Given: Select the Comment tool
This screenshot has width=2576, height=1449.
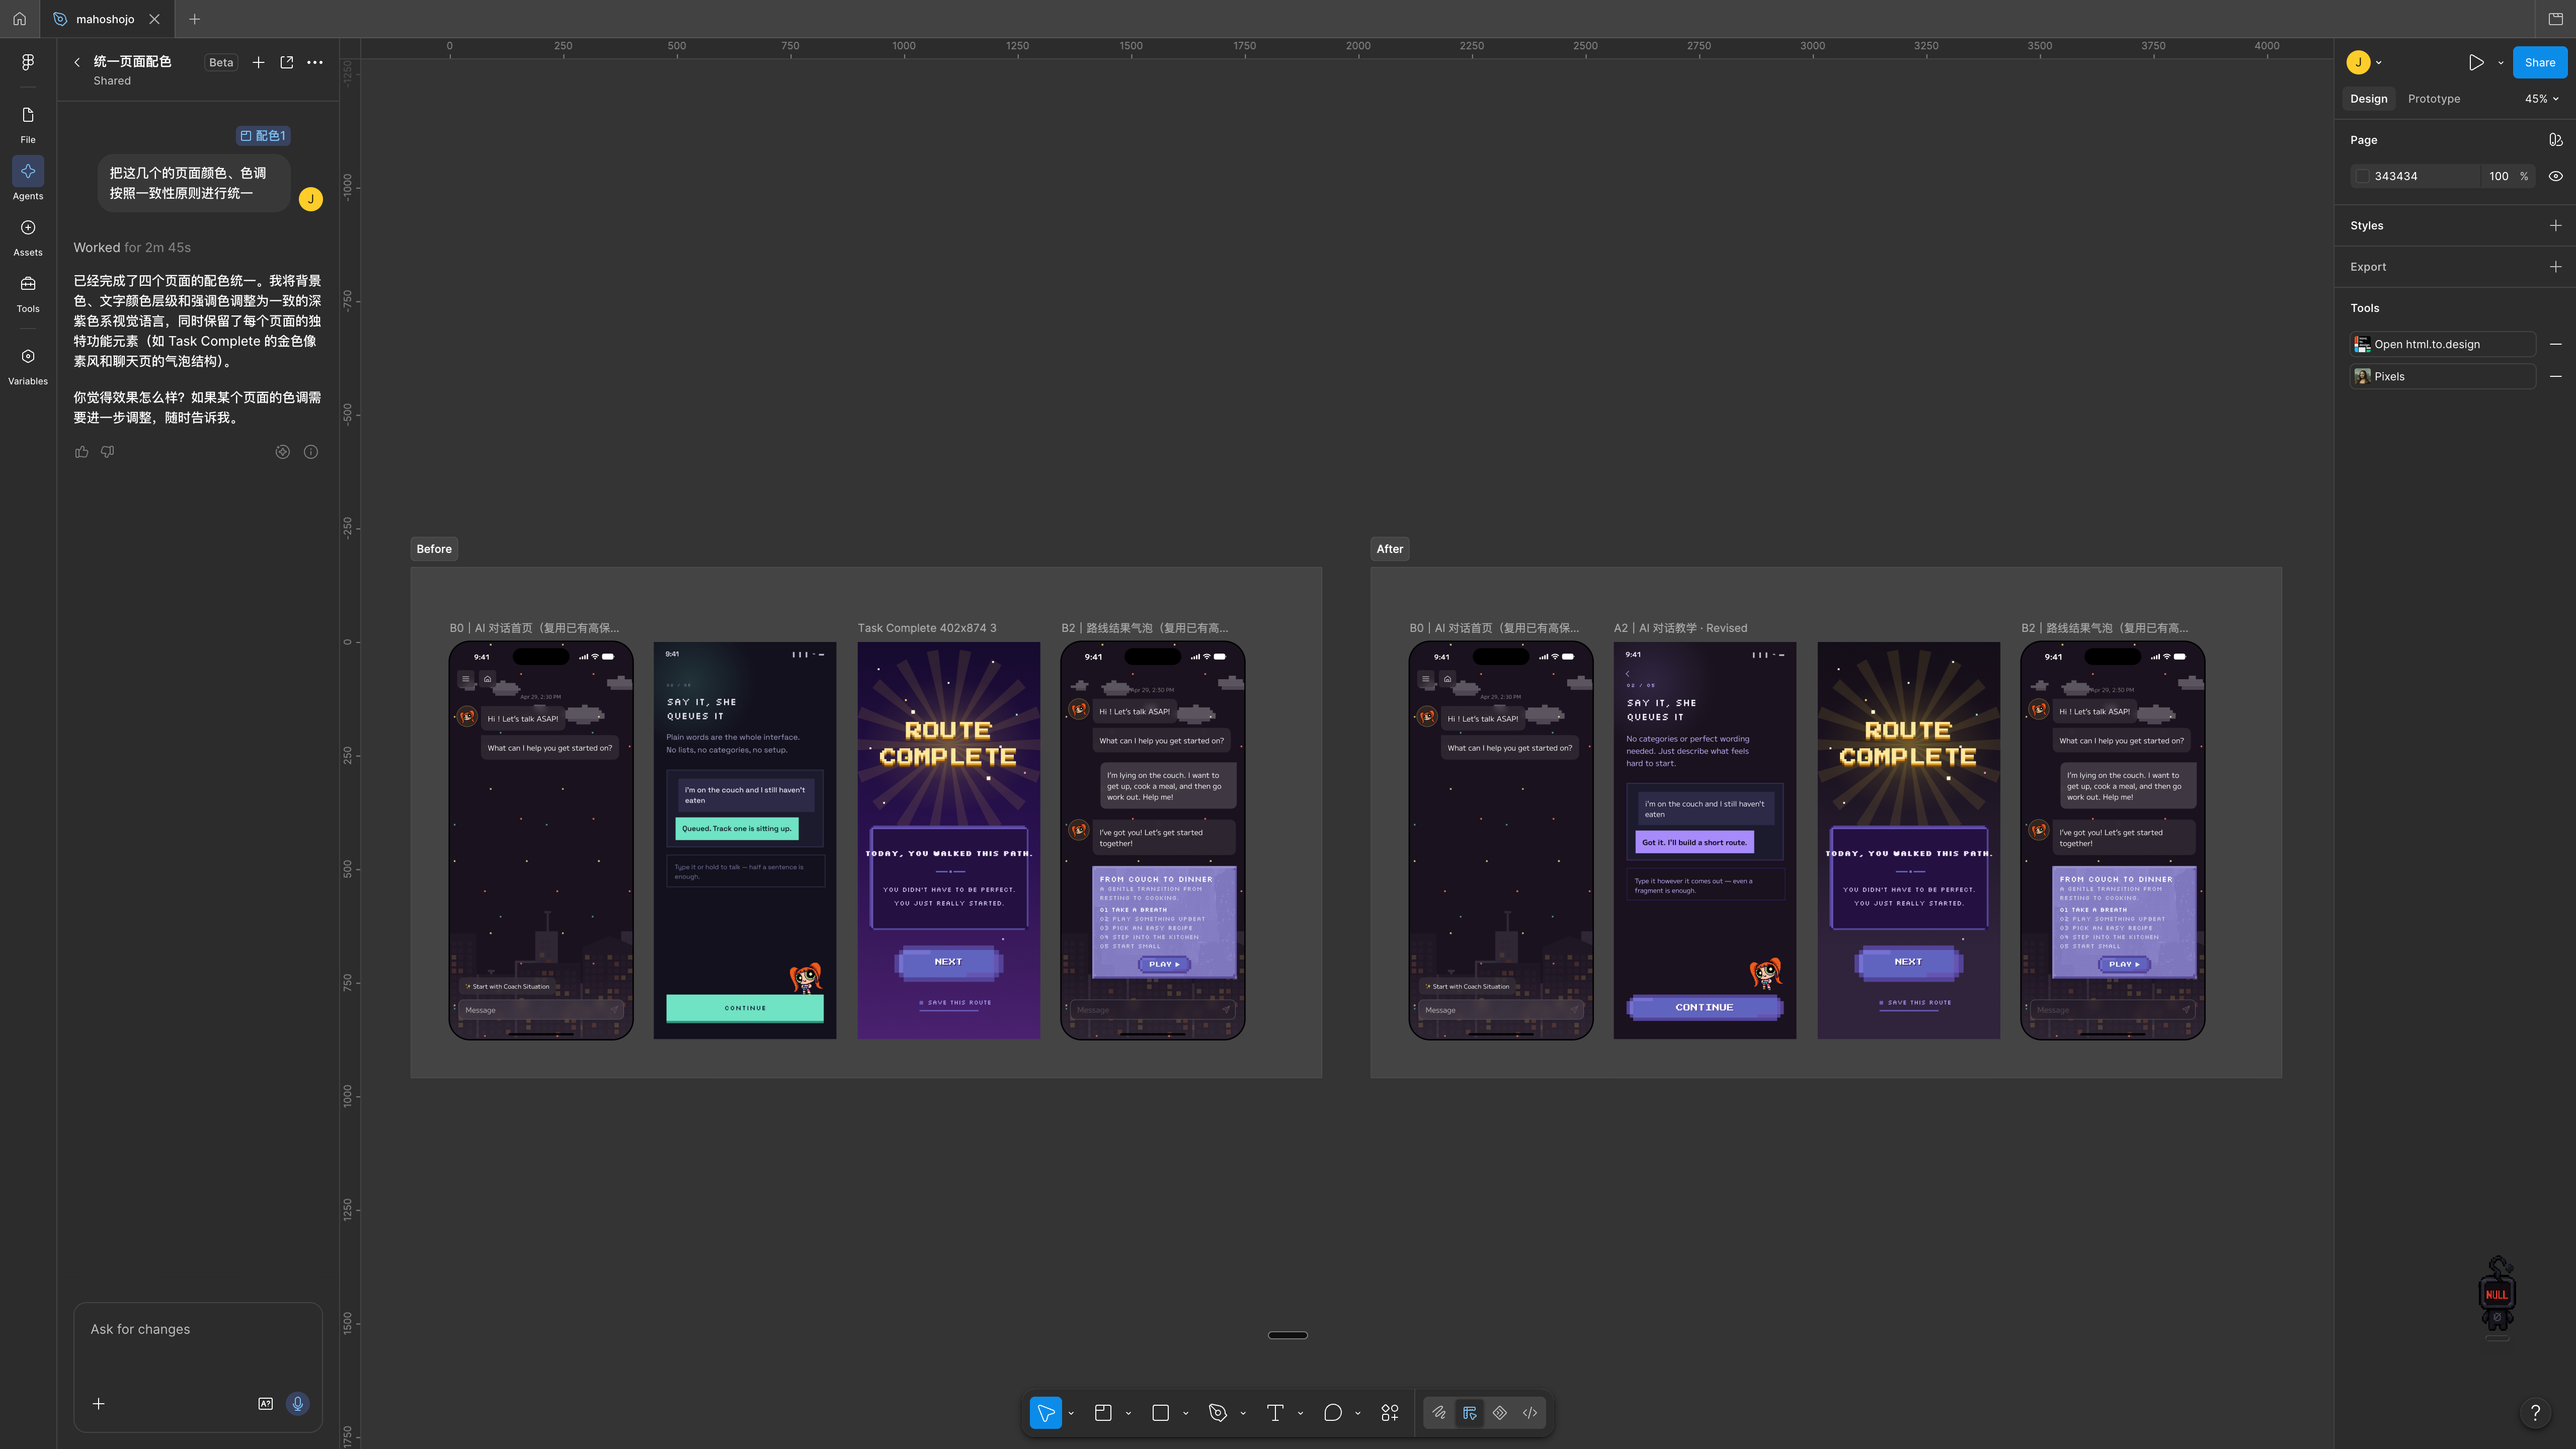Looking at the screenshot, I should [x=1332, y=1413].
